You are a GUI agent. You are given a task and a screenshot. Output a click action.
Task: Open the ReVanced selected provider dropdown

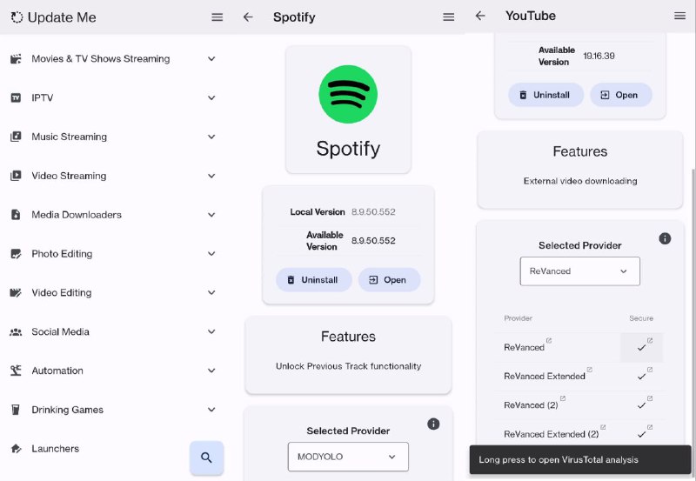[579, 271]
